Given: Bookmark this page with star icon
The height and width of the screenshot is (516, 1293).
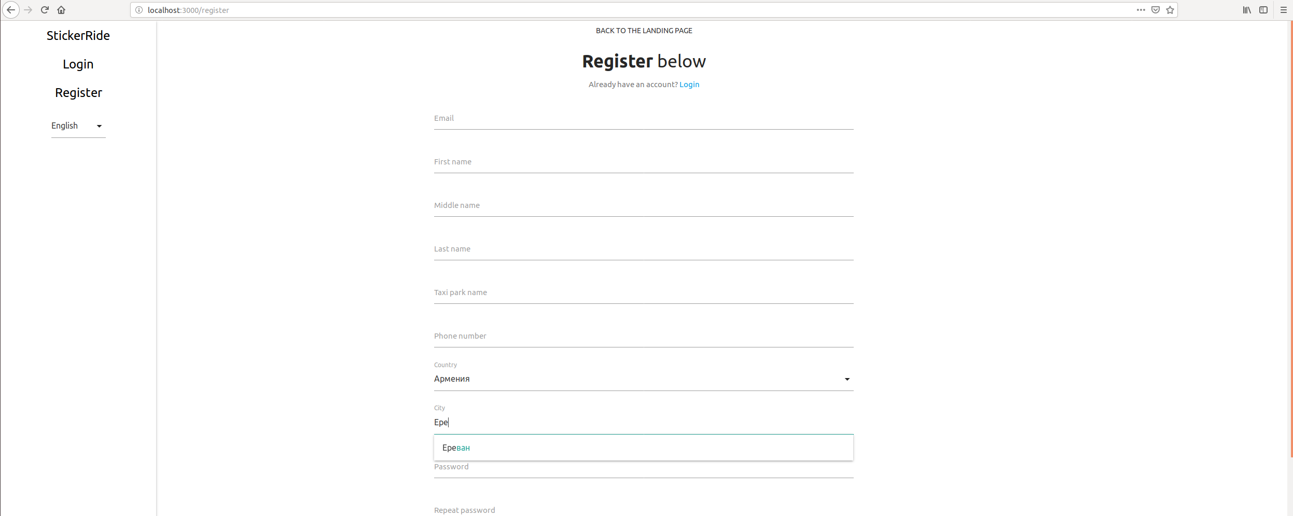Looking at the screenshot, I should pos(1170,10).
